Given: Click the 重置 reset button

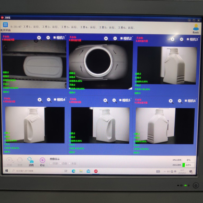Looking at the screenshot, I should (x=20, y=162).
